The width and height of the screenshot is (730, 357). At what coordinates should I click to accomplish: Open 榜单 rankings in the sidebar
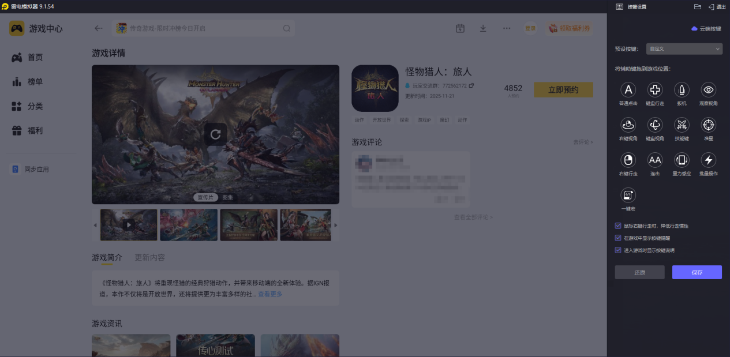point(27,82)
